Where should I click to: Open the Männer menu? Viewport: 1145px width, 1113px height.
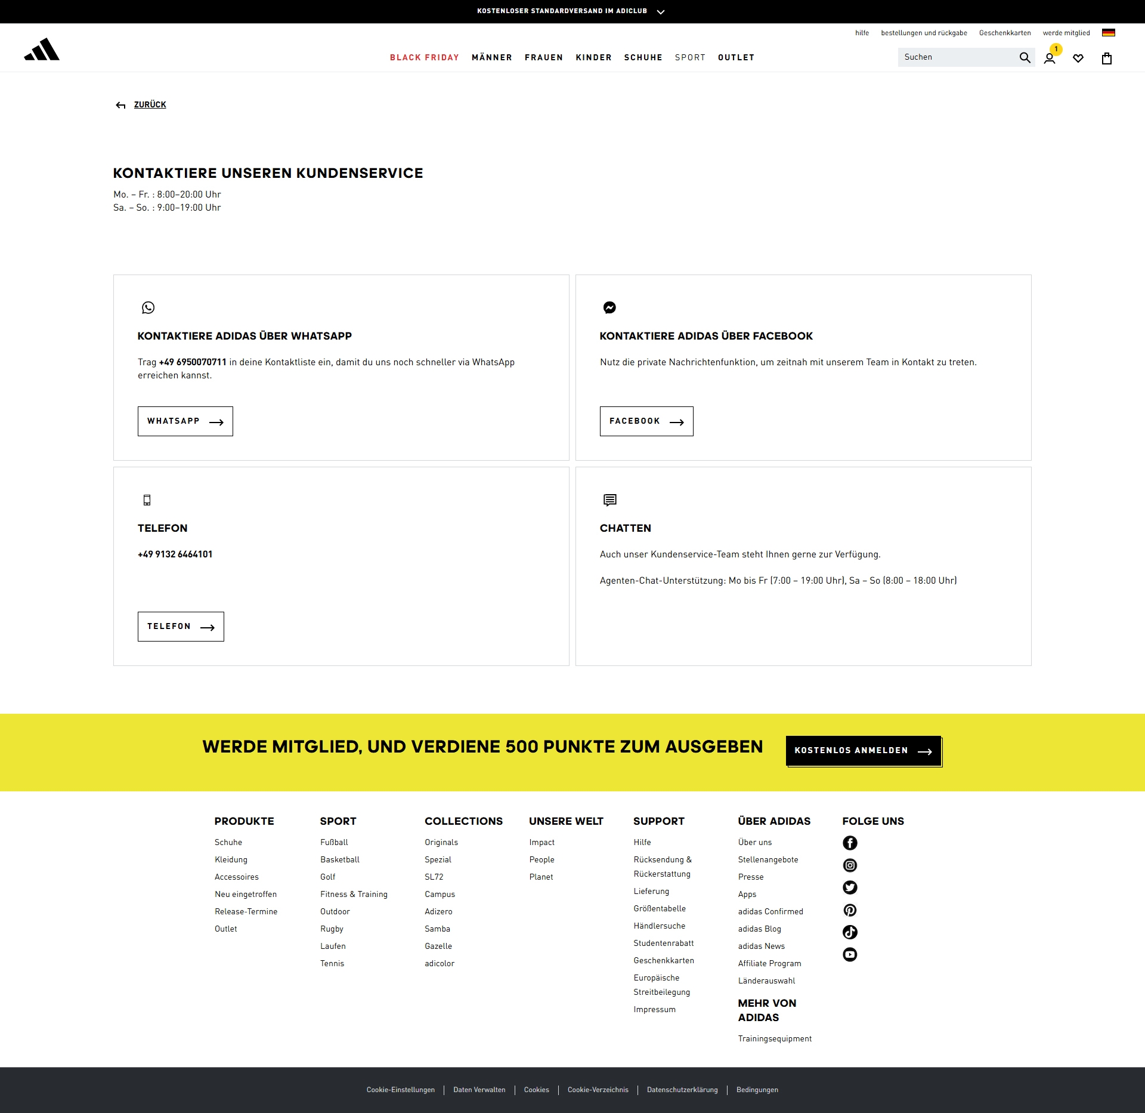(x=492, y=58)
